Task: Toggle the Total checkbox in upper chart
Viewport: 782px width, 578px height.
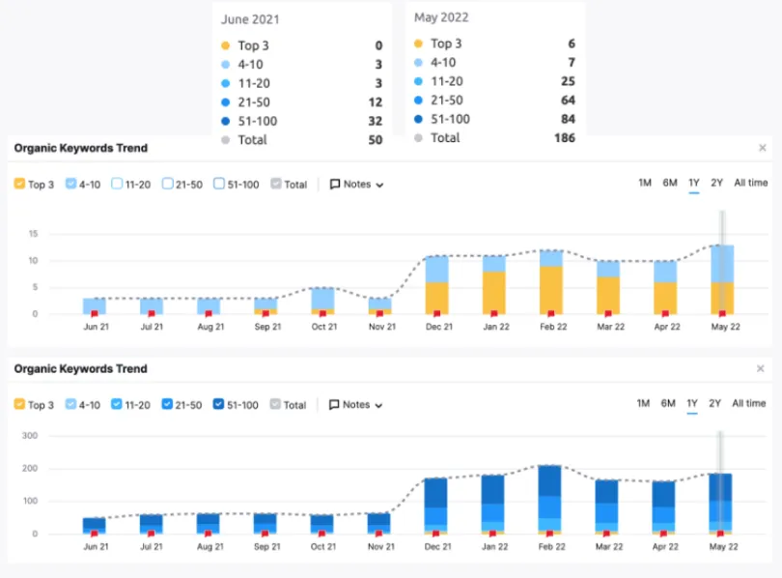Action: pos(276,184)
